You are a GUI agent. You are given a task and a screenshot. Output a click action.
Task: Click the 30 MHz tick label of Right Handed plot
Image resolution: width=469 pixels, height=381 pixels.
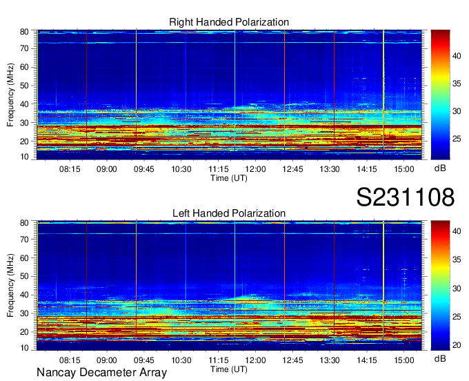pos(24,123)
